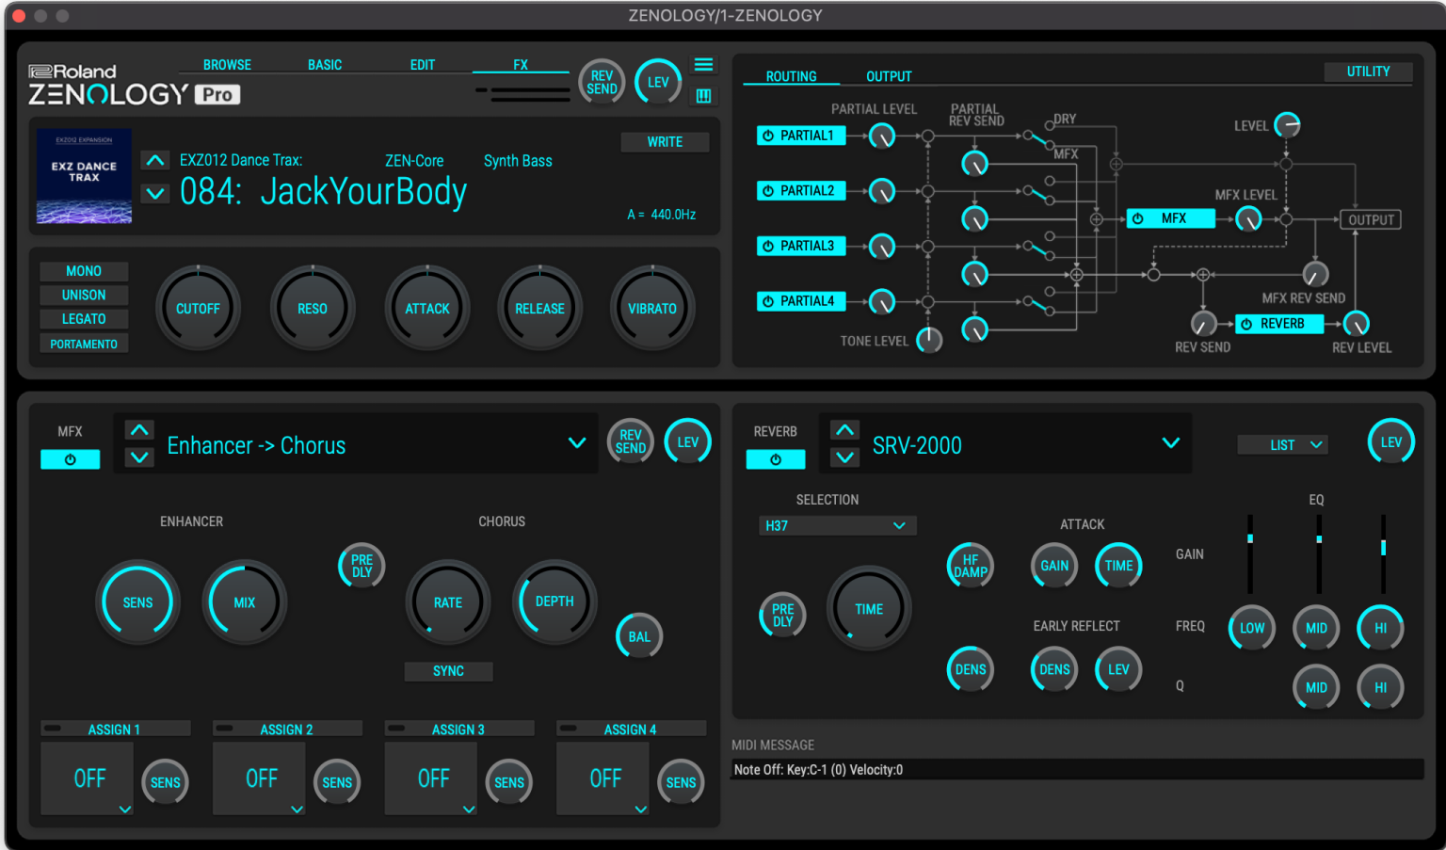Click the MFX LEVEL knob in the routing diagram
This screenshot has width=1446, height=850.
1248,218
